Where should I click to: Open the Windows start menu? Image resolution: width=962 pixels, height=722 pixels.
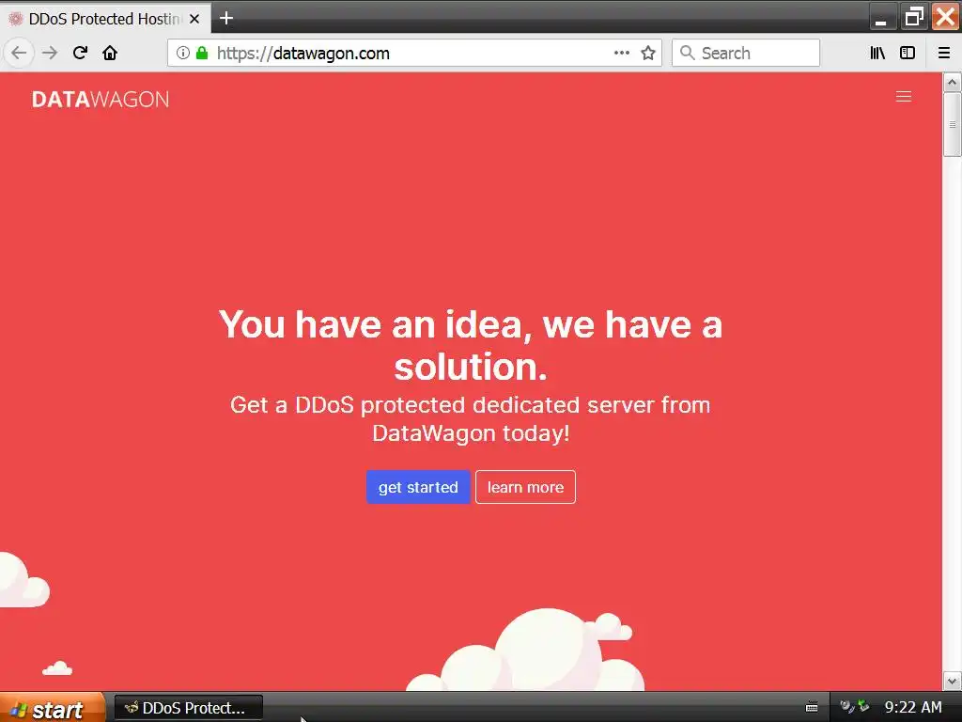point(53,708)
